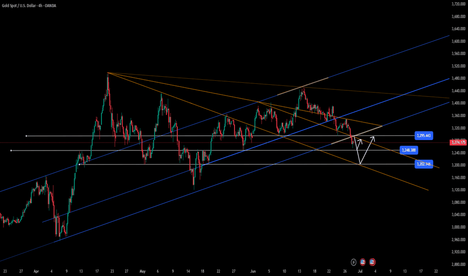The width and height of the screenshot is (468, 276).
Task: Click the 14 label on the date axis
Action: pyautogui.click(x=188, y=271)
